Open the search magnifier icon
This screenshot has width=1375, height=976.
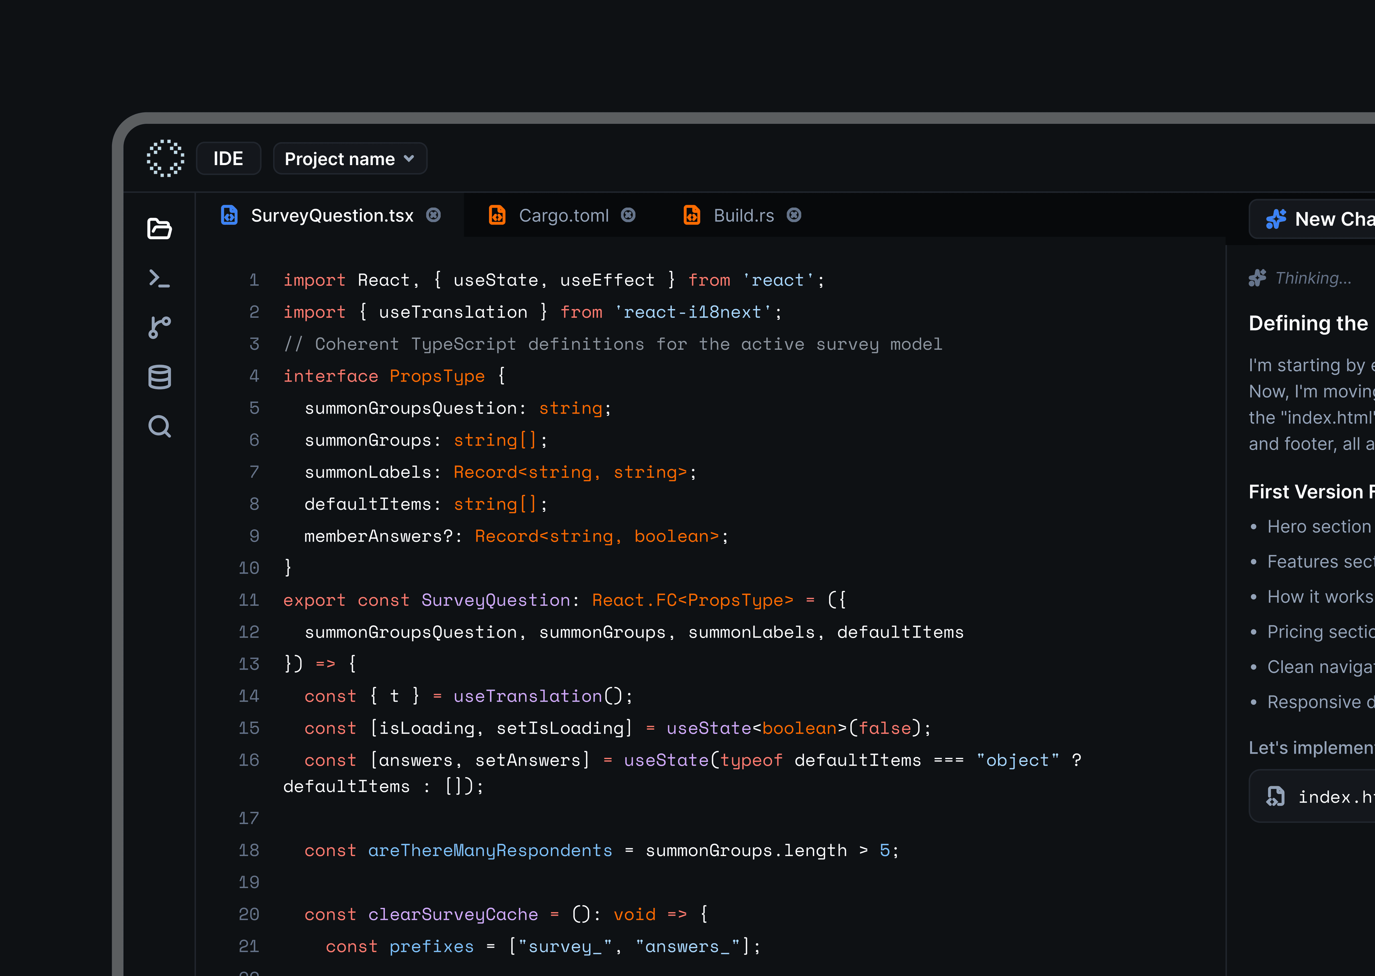(159, 427)
